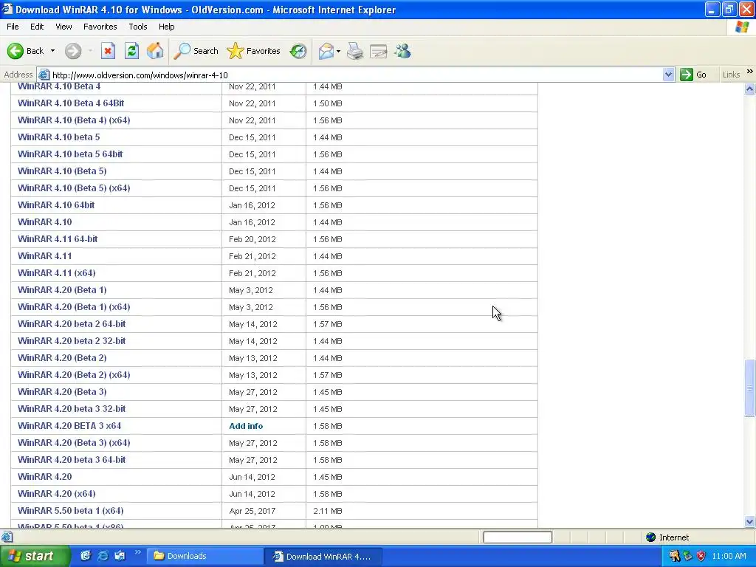This screenshot has height=567, width=756.
Task: Open WinRAR 4.10 Beta 4 64Bit link
Action: (71, 103)
